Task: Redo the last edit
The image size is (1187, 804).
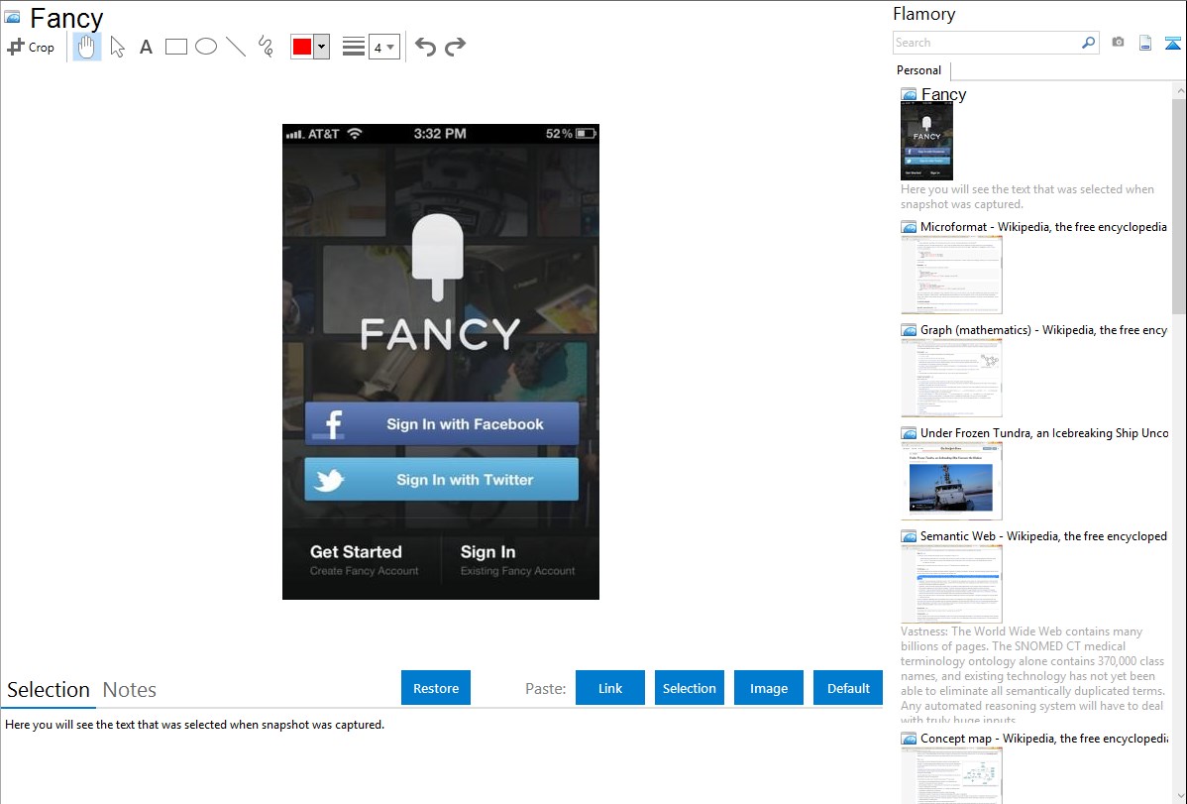Action: coord(455,47)
